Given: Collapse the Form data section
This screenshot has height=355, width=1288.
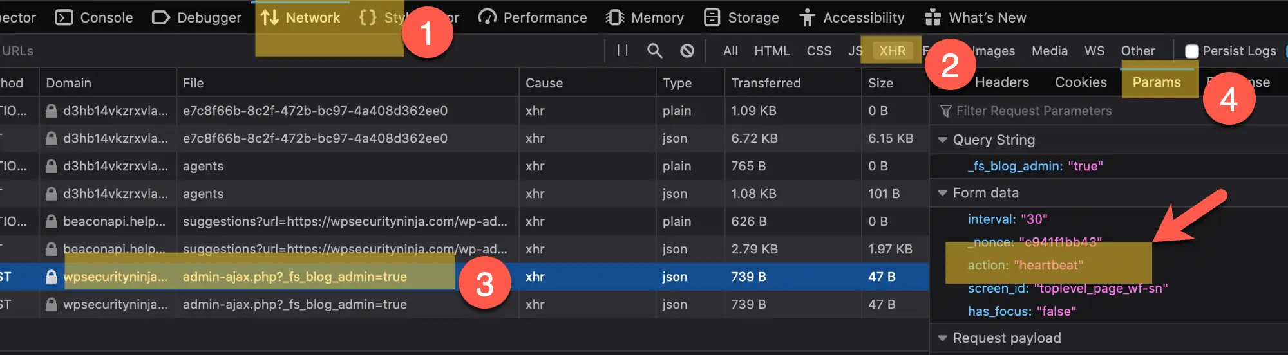Looking at the screenshot, I should (x=943, y=193).
